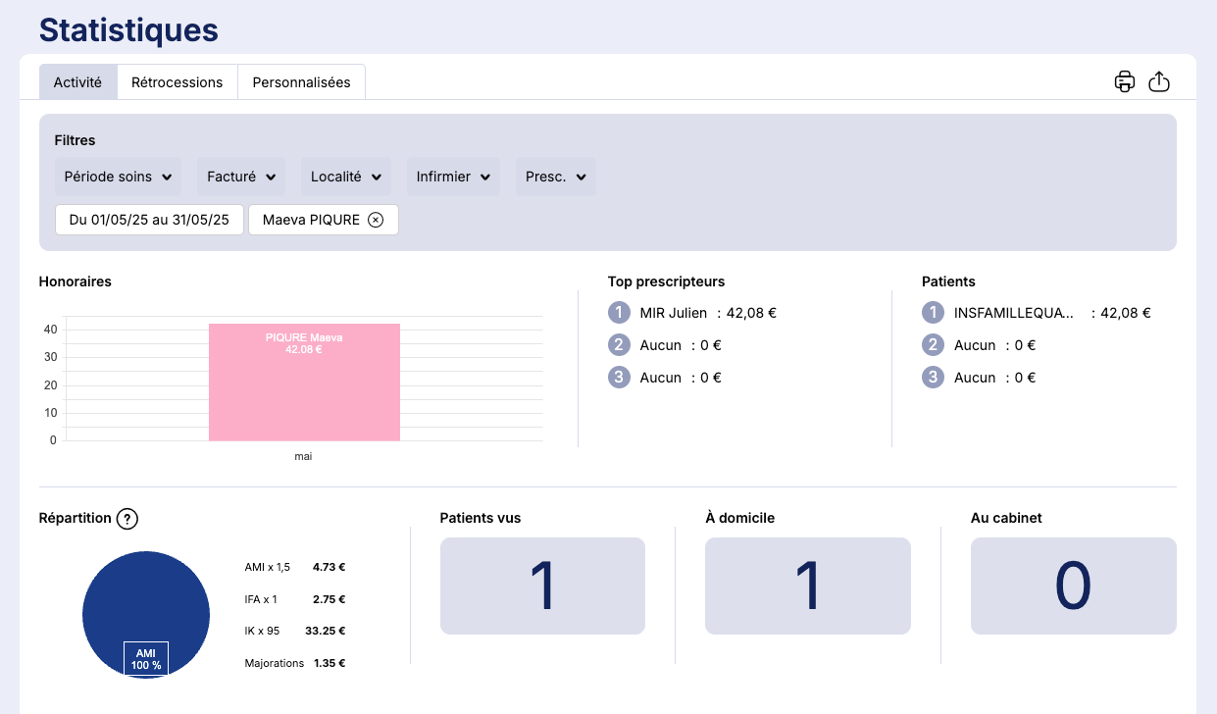
Task: Expand the Presc. filter dropdown
Action: pos(555,177)
